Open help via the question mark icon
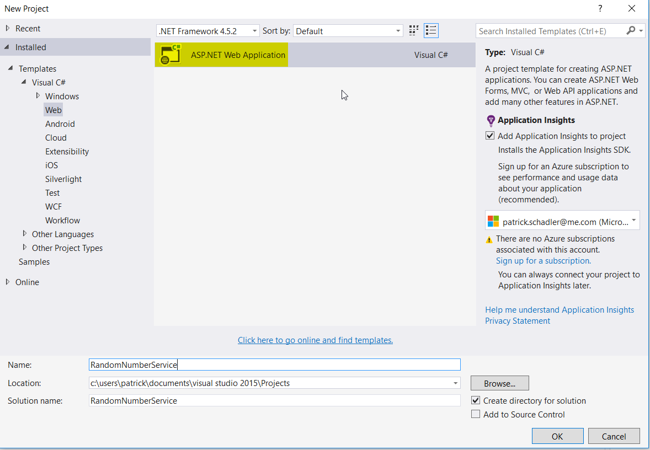 click(x=600, y=8)
